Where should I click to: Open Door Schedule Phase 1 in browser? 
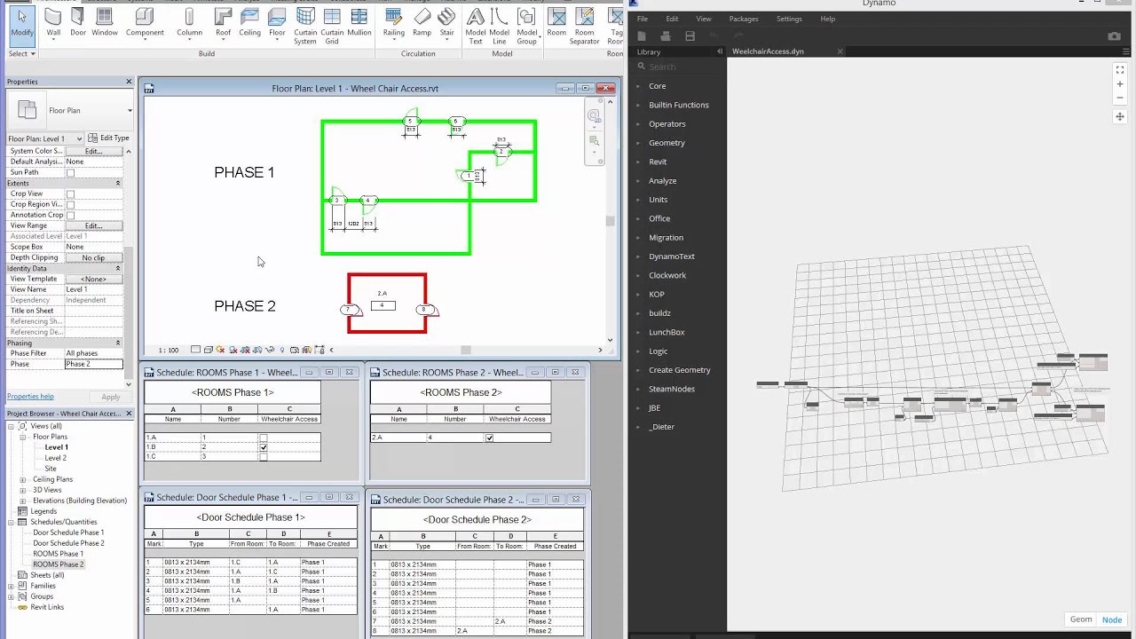pos(68,532)
